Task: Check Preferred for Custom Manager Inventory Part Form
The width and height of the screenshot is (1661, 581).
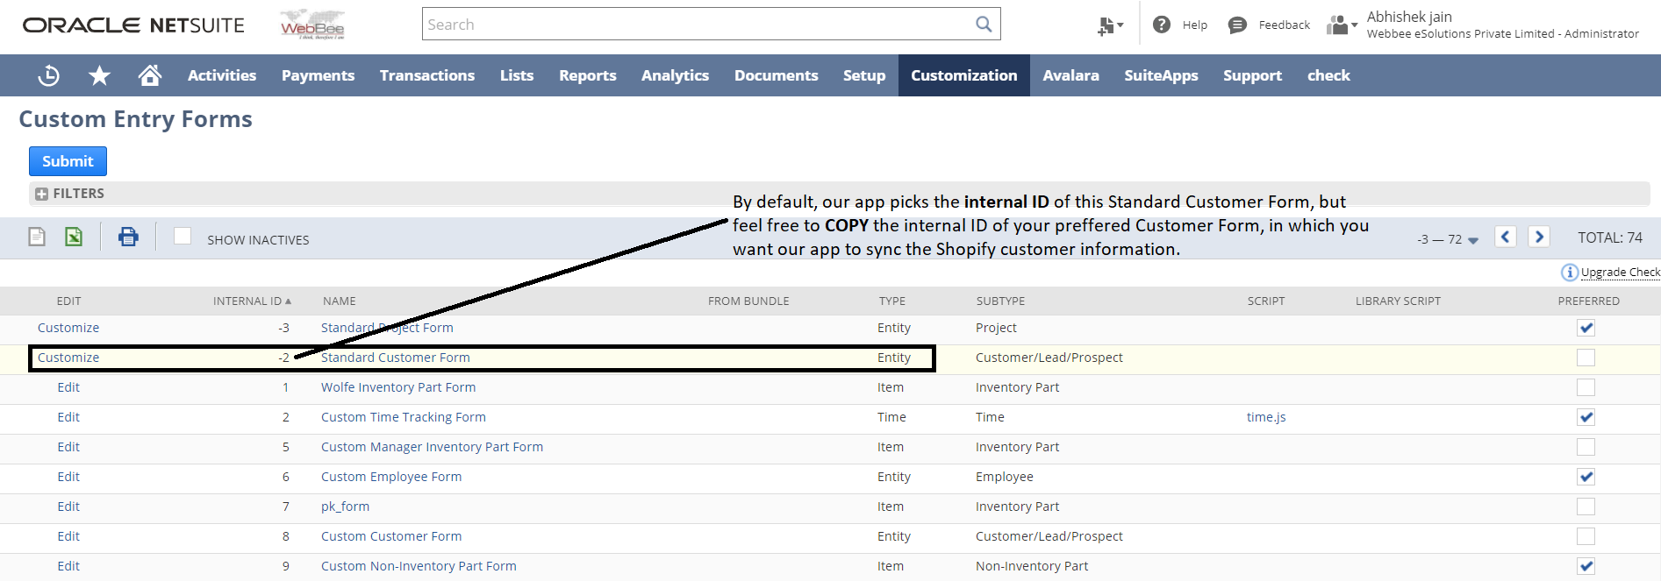Action: click(1586, 447)
